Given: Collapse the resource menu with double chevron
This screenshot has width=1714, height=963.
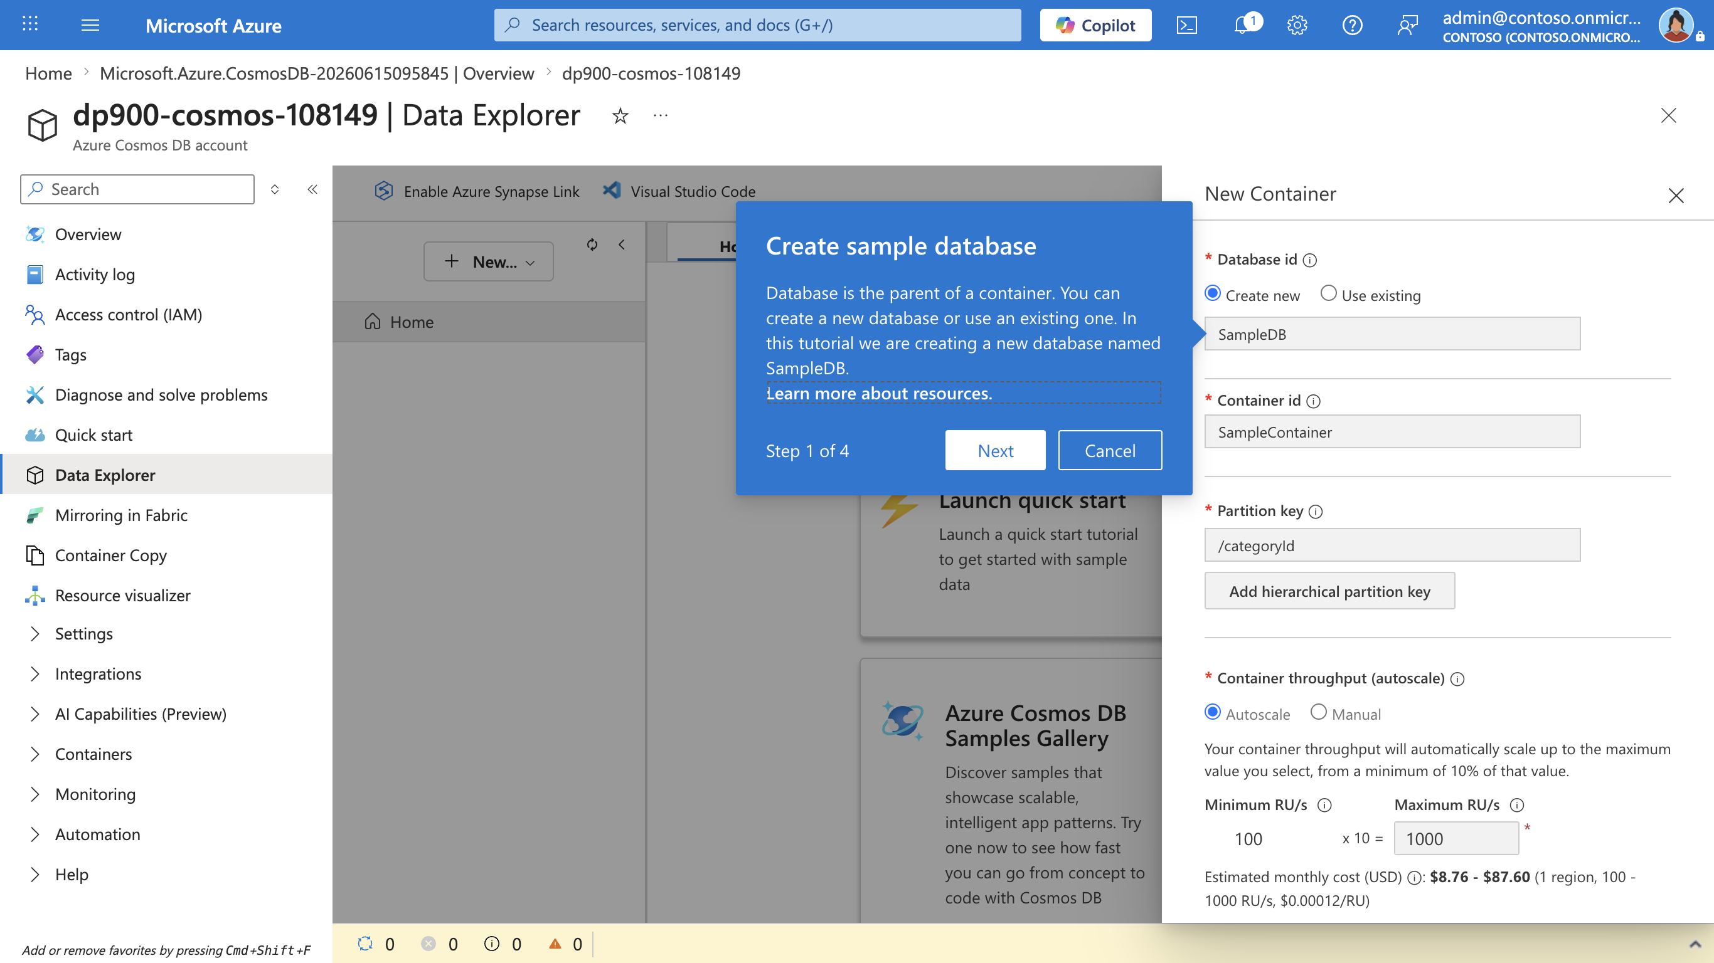Looking at the screenshot, I should coord(312,189).
